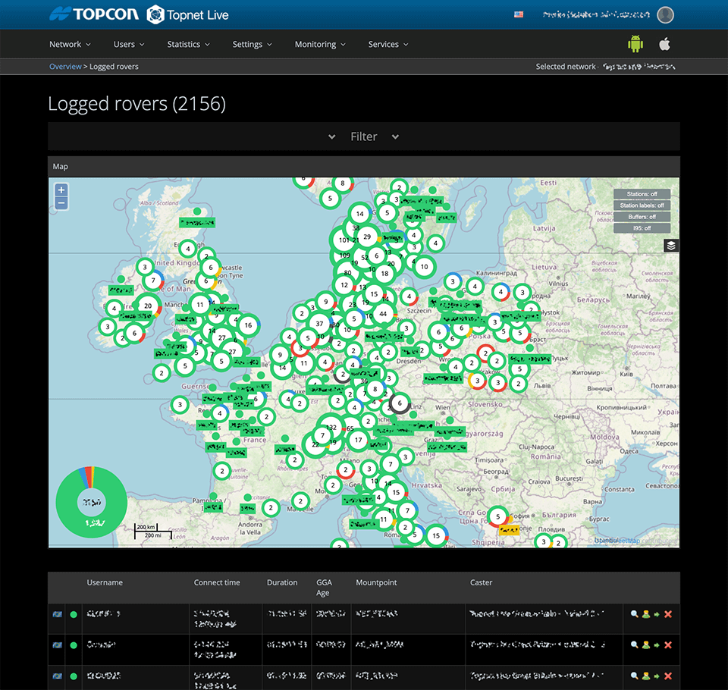
Task: Click magnifier icon in first rover row
Action: click(x=635, y=614)
